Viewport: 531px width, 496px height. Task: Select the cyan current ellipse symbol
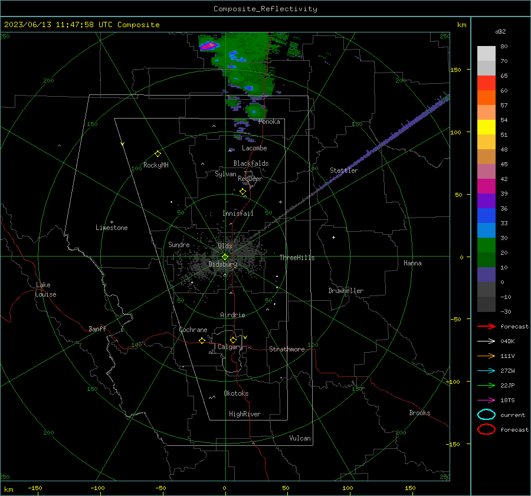pos(486,415)
